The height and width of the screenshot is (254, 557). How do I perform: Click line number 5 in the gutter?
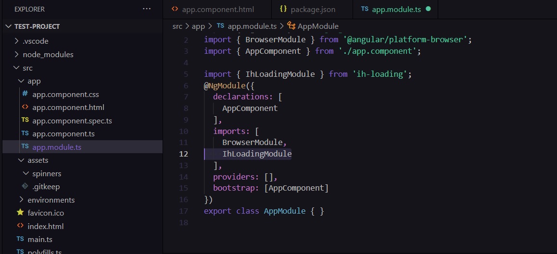[x=186, y=74]
